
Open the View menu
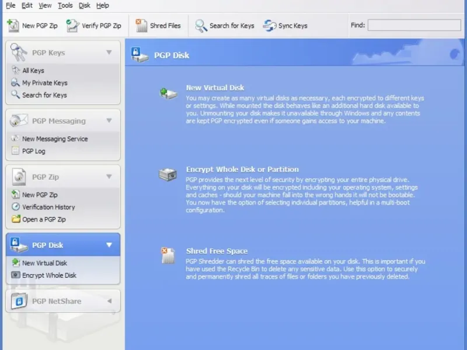[45, 5]
